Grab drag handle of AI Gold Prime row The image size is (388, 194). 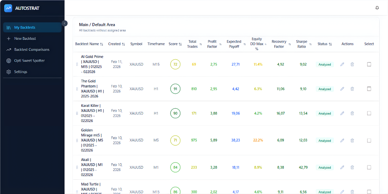77,64
